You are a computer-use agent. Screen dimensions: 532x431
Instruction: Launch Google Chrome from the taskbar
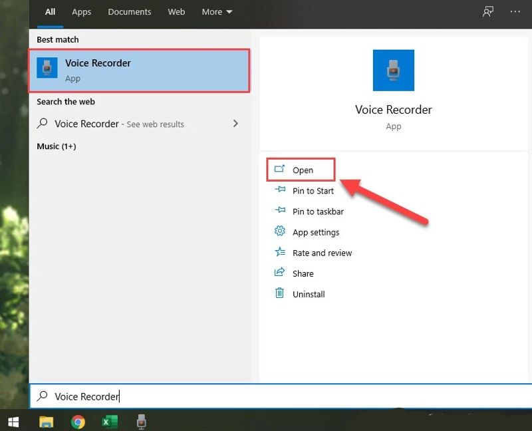[x=78, y=422]
